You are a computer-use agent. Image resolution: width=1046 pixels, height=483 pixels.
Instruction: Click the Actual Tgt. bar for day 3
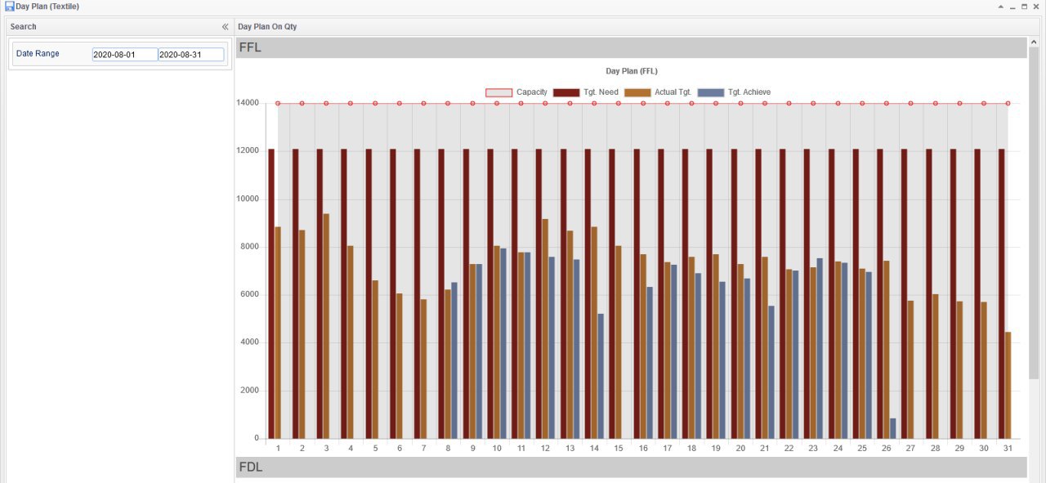[x=326, y=326]
